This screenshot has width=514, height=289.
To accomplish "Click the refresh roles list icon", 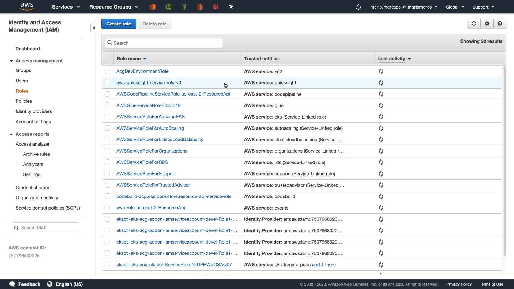I will pos(474,24).
